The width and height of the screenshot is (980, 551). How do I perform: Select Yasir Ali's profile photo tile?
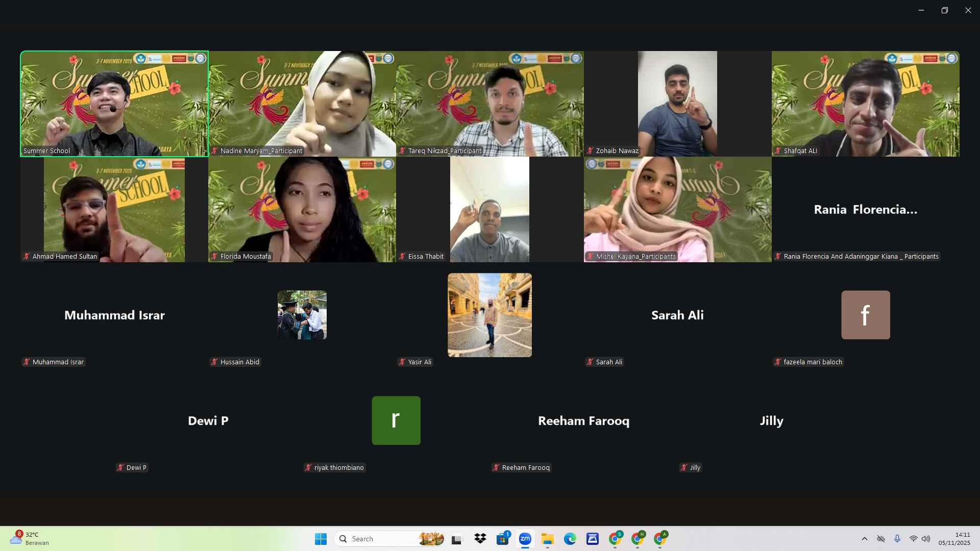[x=489, y=315]
